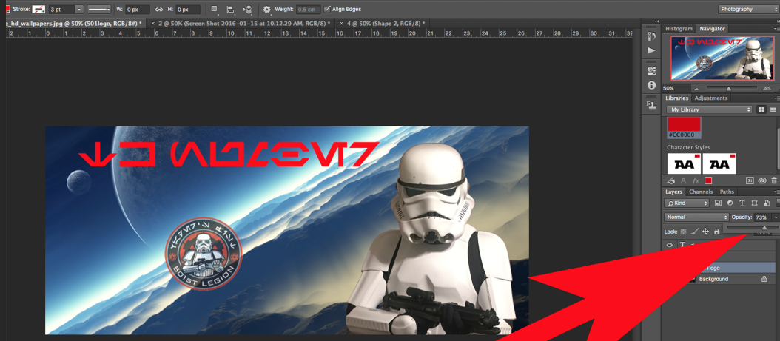
Task: Click the Background layer lock icon
Action: pyautogui.click(x=764, y=280)
